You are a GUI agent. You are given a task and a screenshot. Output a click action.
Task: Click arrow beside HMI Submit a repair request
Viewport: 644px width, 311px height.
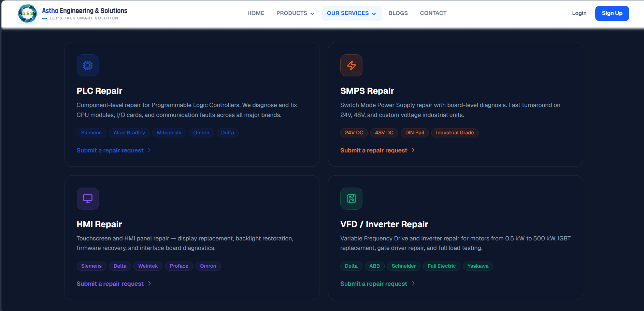coord(149,283)
